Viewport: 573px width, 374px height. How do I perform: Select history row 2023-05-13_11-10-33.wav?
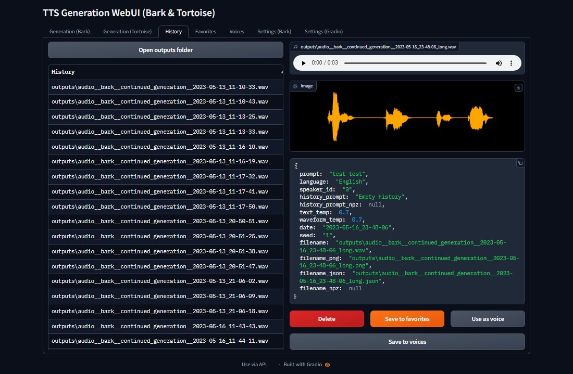(166, 87)
